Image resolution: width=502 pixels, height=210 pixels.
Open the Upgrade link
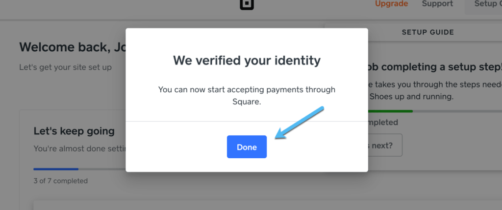(x=391, y=4)
